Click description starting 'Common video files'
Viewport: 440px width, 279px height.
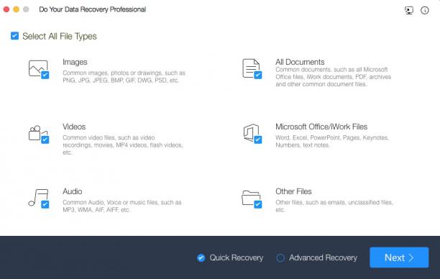(123, 145)
